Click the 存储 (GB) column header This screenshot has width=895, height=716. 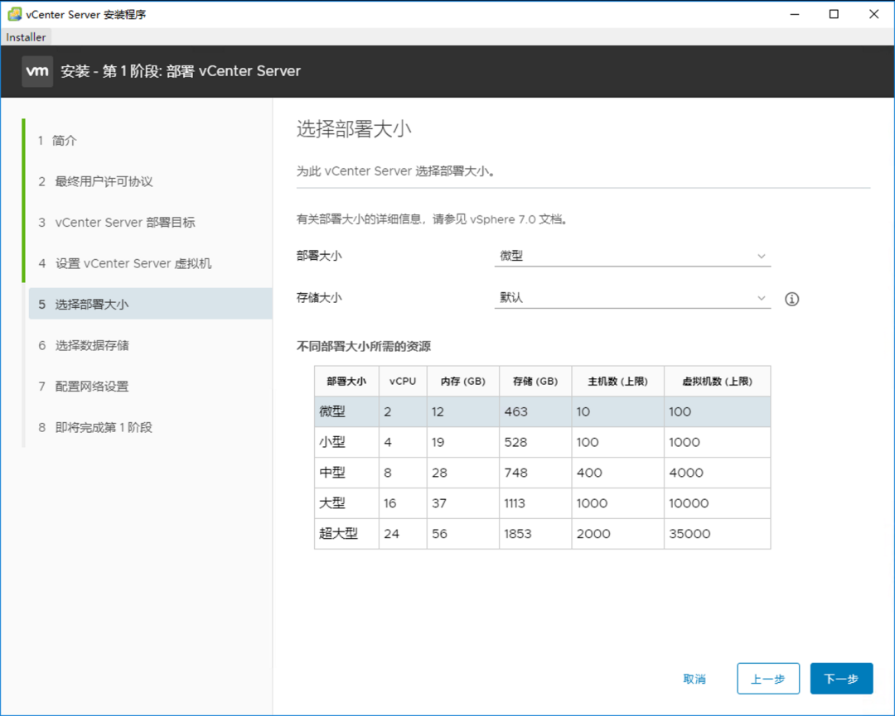point(535,382)
